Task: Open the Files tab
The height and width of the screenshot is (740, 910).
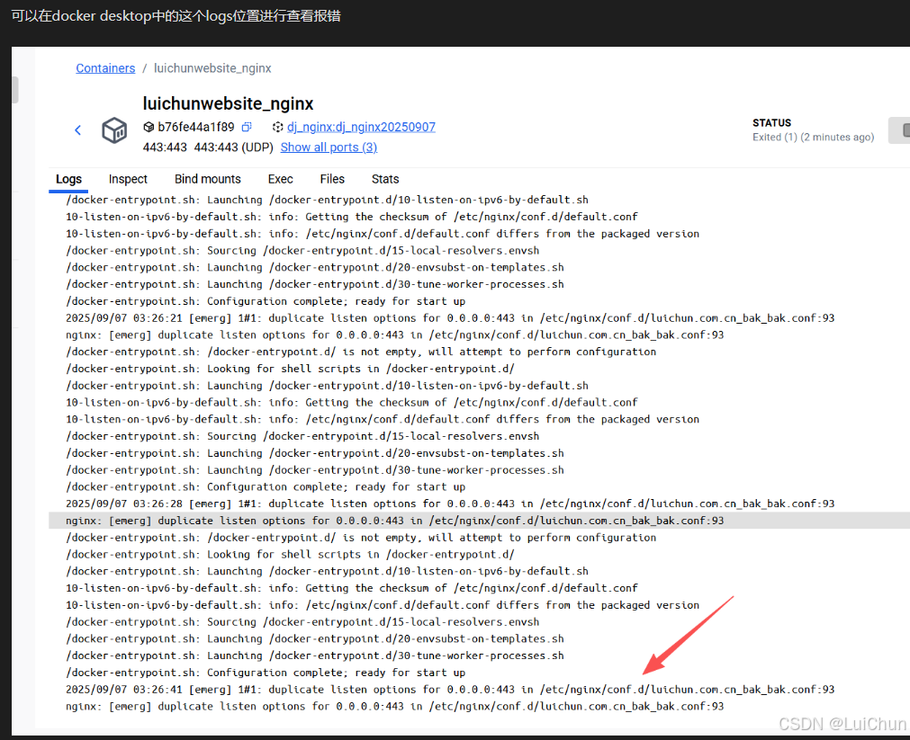Action: [332, 179]
